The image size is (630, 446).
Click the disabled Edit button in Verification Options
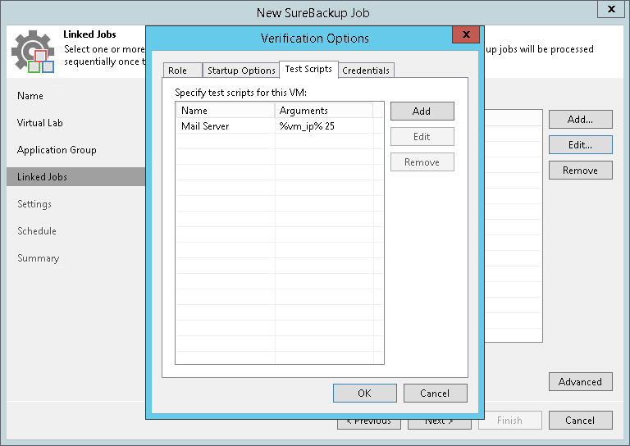422,137
